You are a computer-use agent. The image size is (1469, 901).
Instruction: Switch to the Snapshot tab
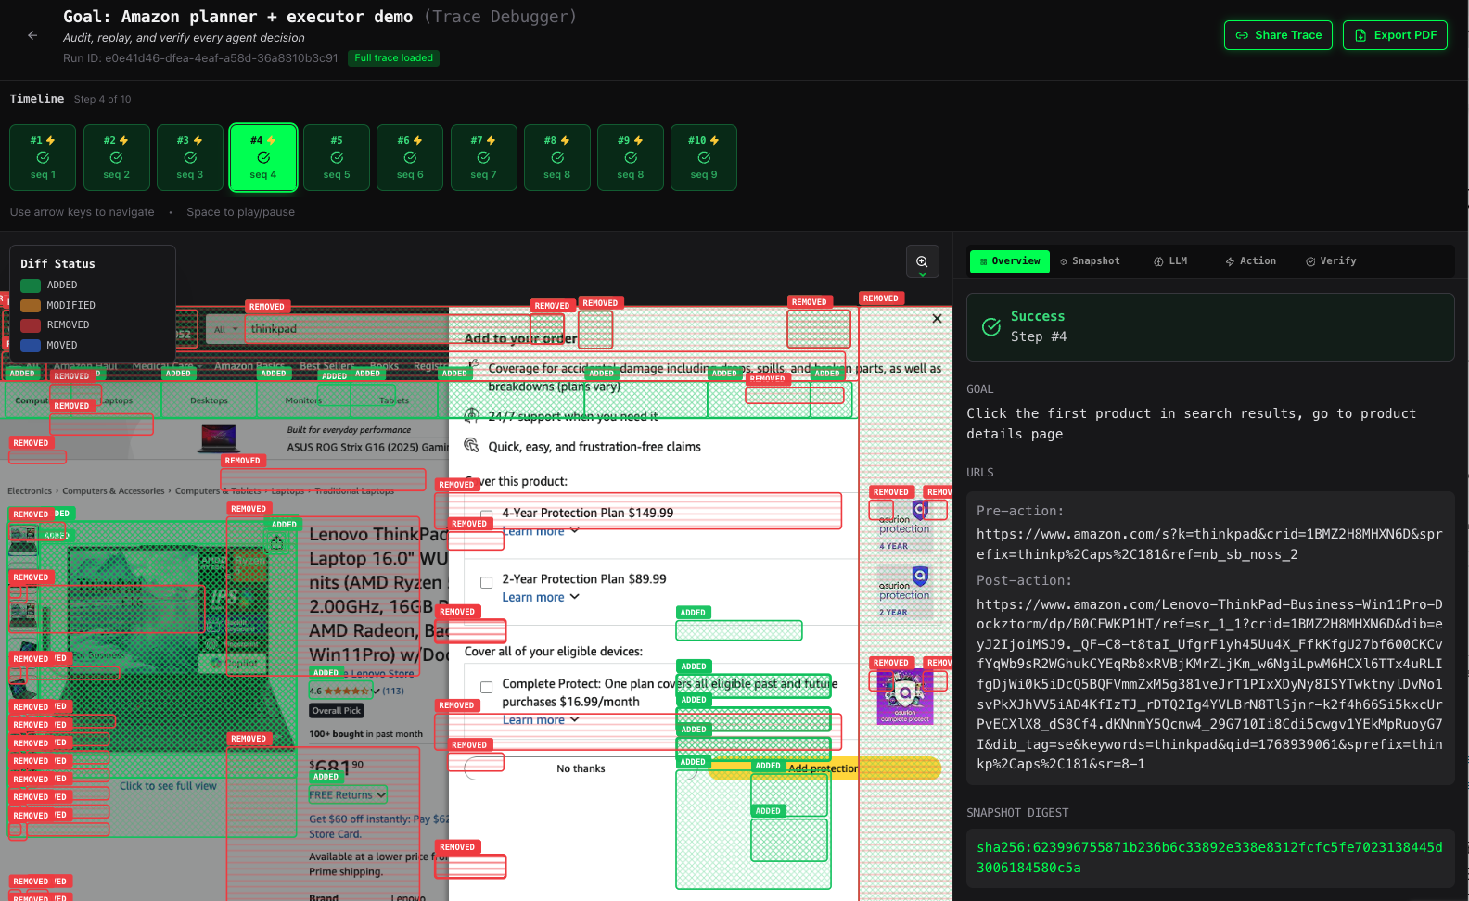pos(1090,261)
